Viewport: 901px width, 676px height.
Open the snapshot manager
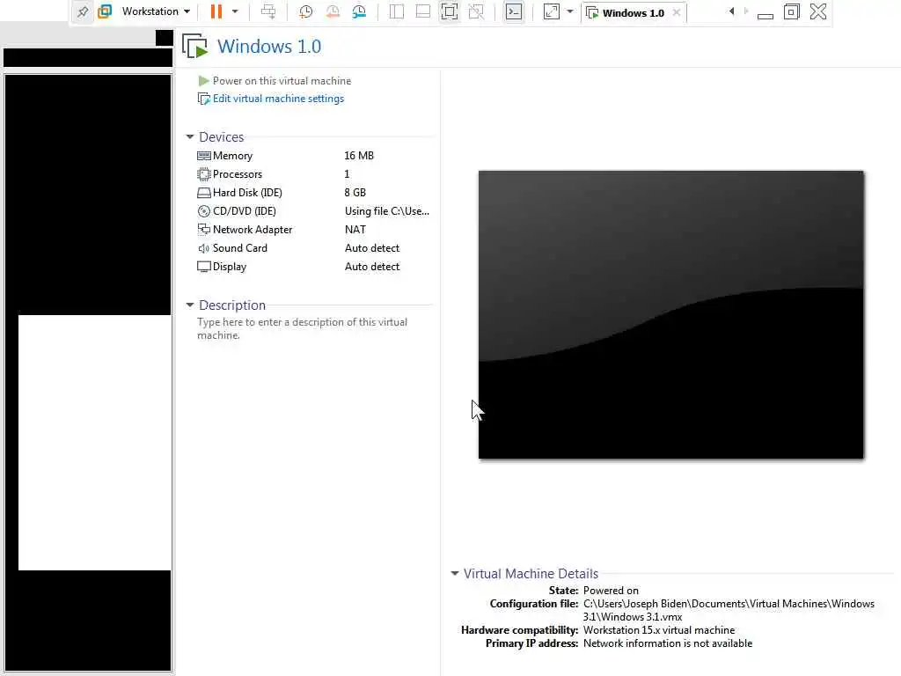360,11
